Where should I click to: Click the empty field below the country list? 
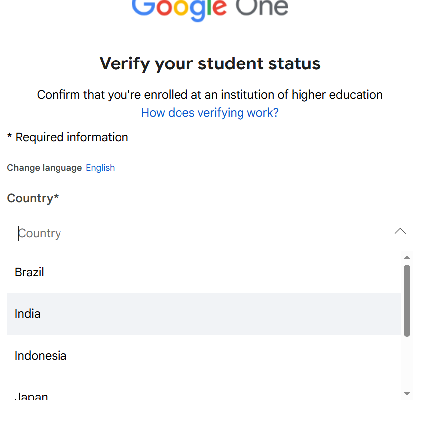coord(210,410)
